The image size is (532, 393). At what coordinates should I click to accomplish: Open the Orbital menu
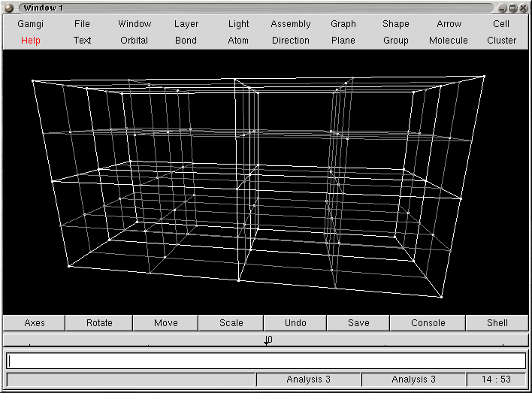pos(134,41)
